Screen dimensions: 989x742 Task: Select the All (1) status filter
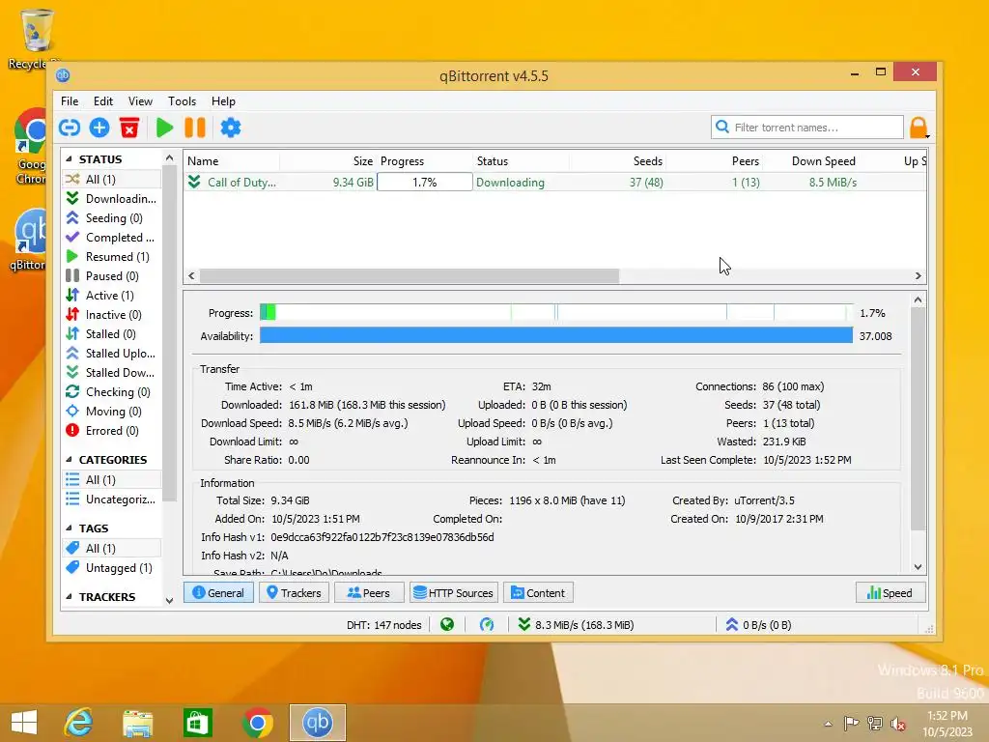click(112, 179)
